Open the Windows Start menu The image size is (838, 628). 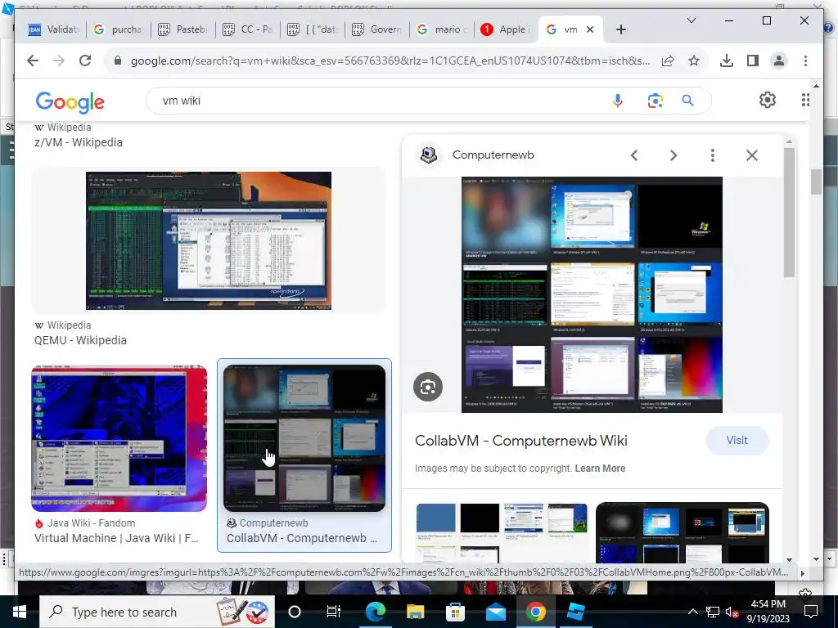[x=20, y=612]
